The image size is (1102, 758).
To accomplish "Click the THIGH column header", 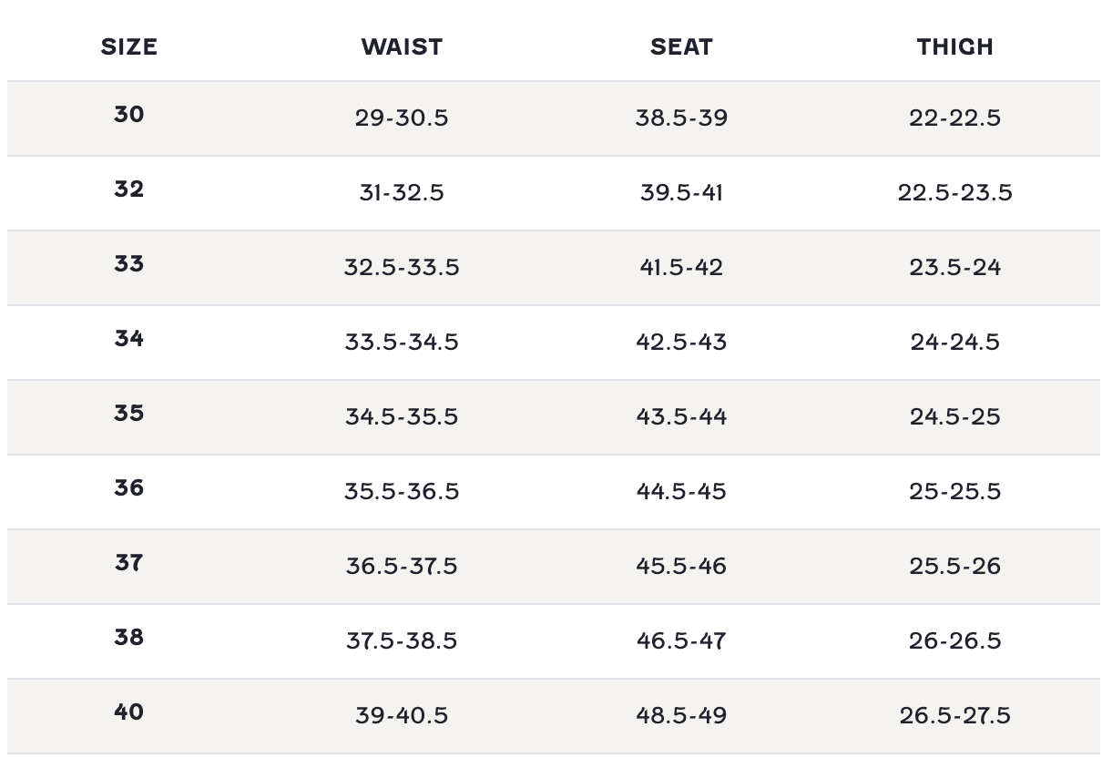I will tap(954, 46).
